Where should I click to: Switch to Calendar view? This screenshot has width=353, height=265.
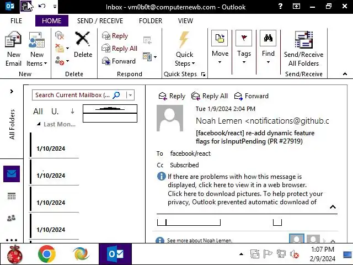pos(12,196)
